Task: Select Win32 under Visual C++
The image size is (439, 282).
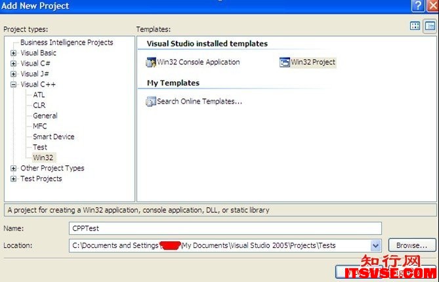Action: click(43, 157)
